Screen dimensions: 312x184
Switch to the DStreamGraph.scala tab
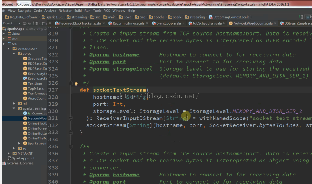click(296, 23)
